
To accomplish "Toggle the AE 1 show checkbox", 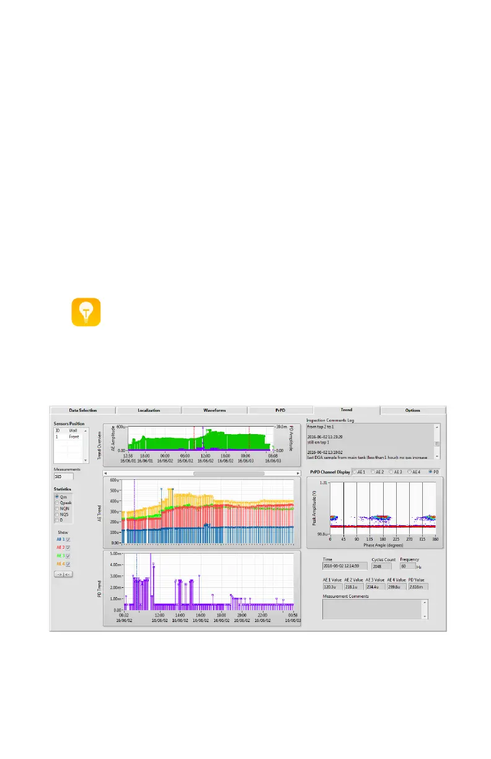I will [x=68, y=539].
